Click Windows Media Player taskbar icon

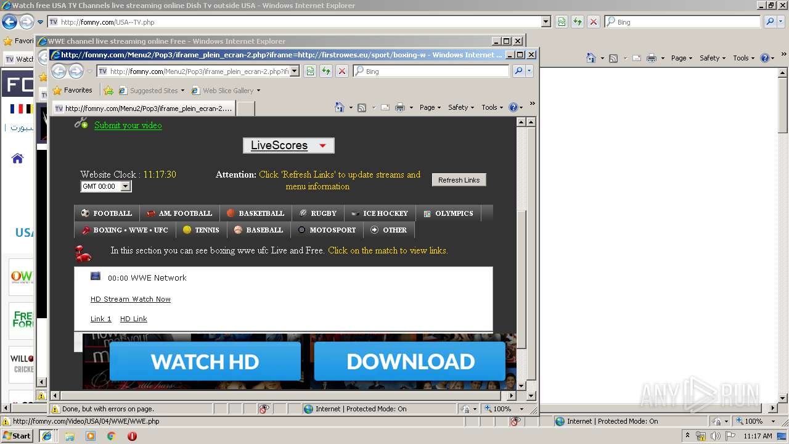(91, 436)
